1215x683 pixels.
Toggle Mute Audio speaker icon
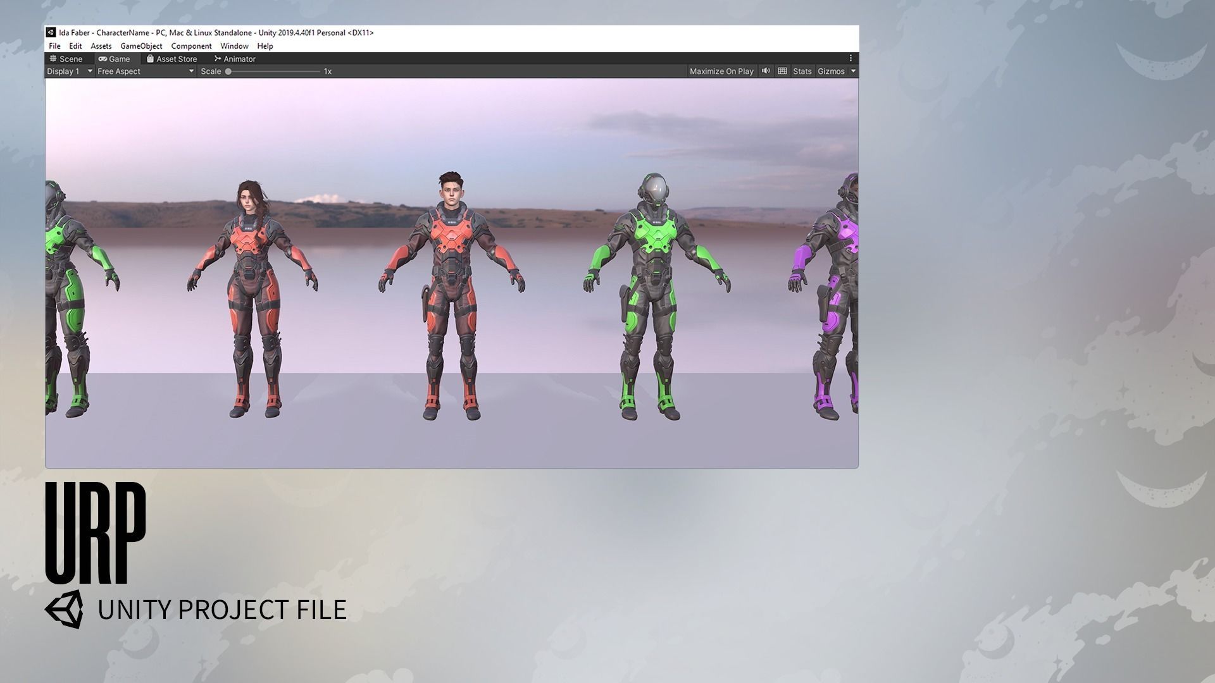[x=766, y=71]
